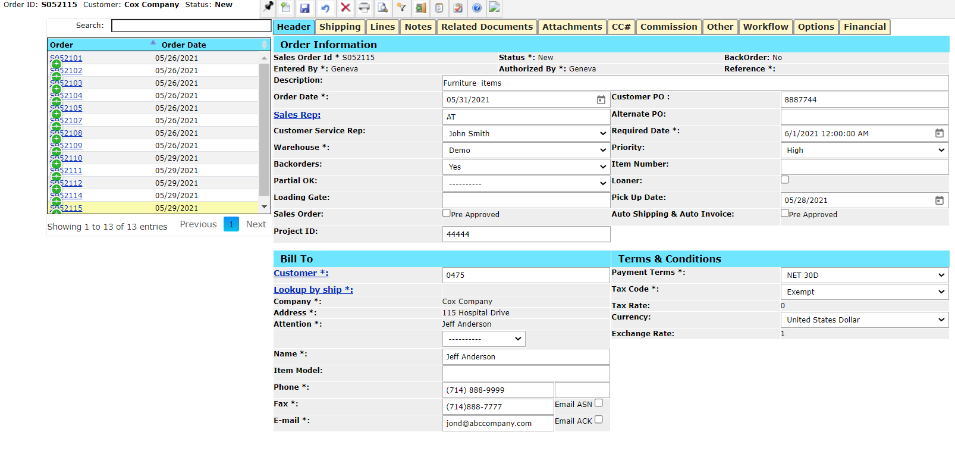Viewport: 955px width, 454px height.
Task: Check Pre Approved for Auto Shipping & Auto Invoice
Action: point(785,213)
